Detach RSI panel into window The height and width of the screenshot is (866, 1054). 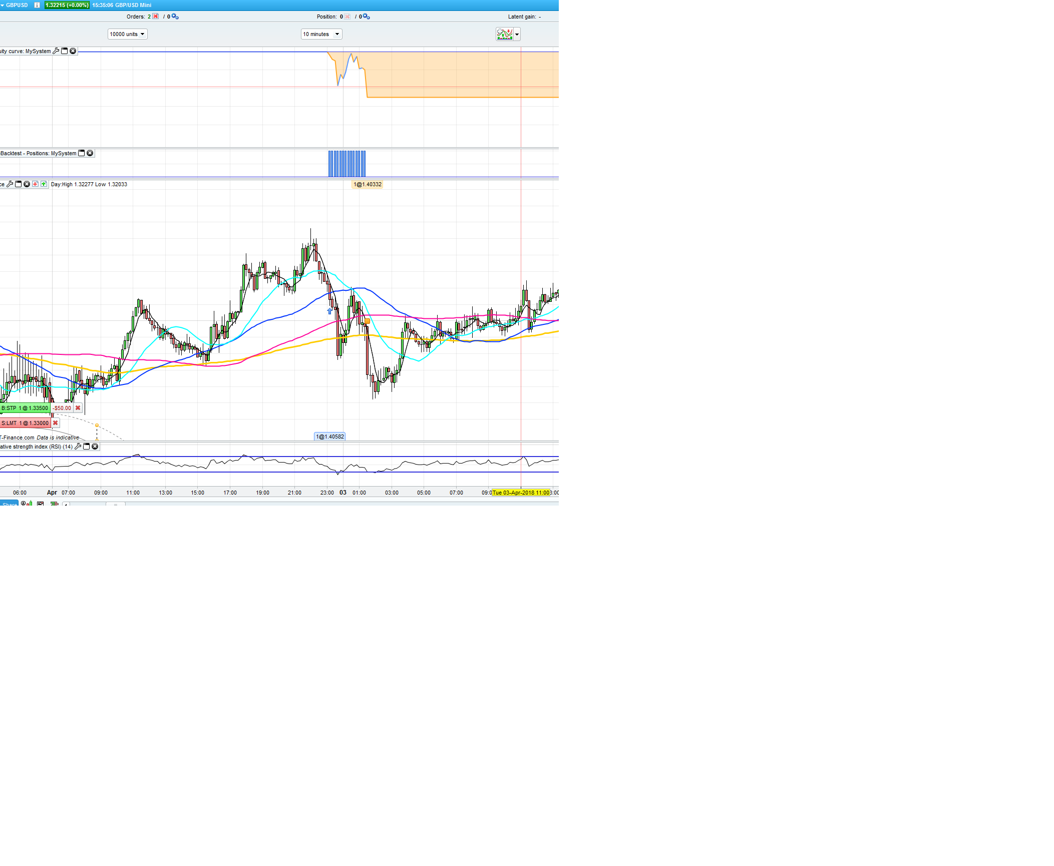(x=87, y=447)
